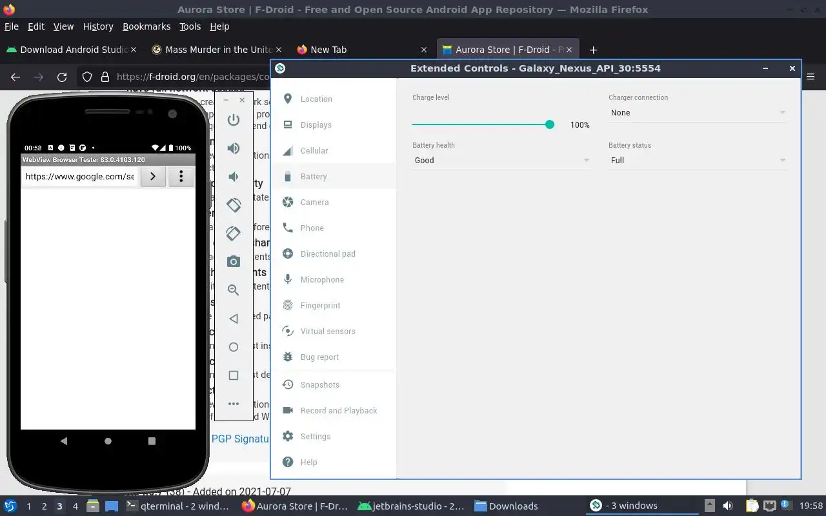Image resolution: width=826 pixels, height=516 pixels.
Task: Open Firefox History menu
Action: 98,26
